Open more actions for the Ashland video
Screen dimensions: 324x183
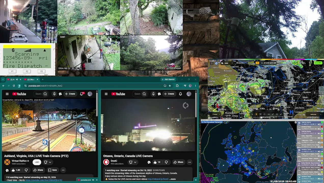coord(63,170)
